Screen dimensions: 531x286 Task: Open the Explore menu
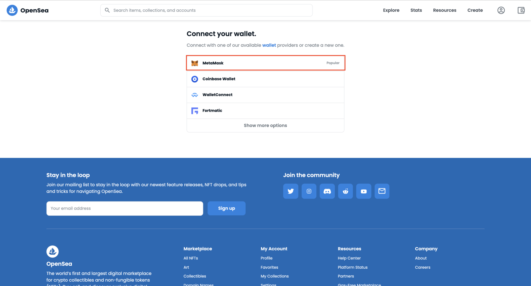(391, 10)
